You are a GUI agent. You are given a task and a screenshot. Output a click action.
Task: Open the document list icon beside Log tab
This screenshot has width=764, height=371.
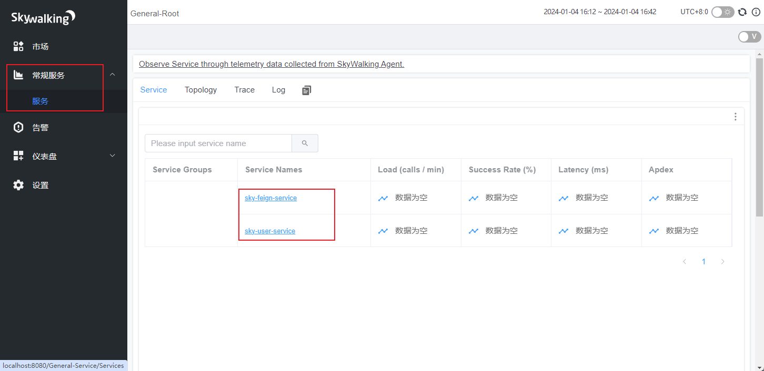point(307,90)
